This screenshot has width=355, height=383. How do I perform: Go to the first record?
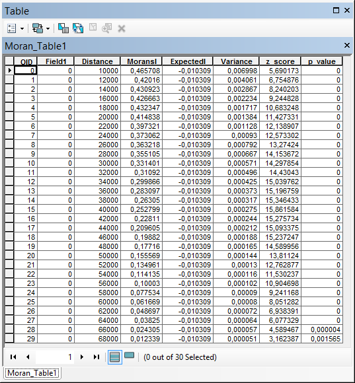pos(13,357)
